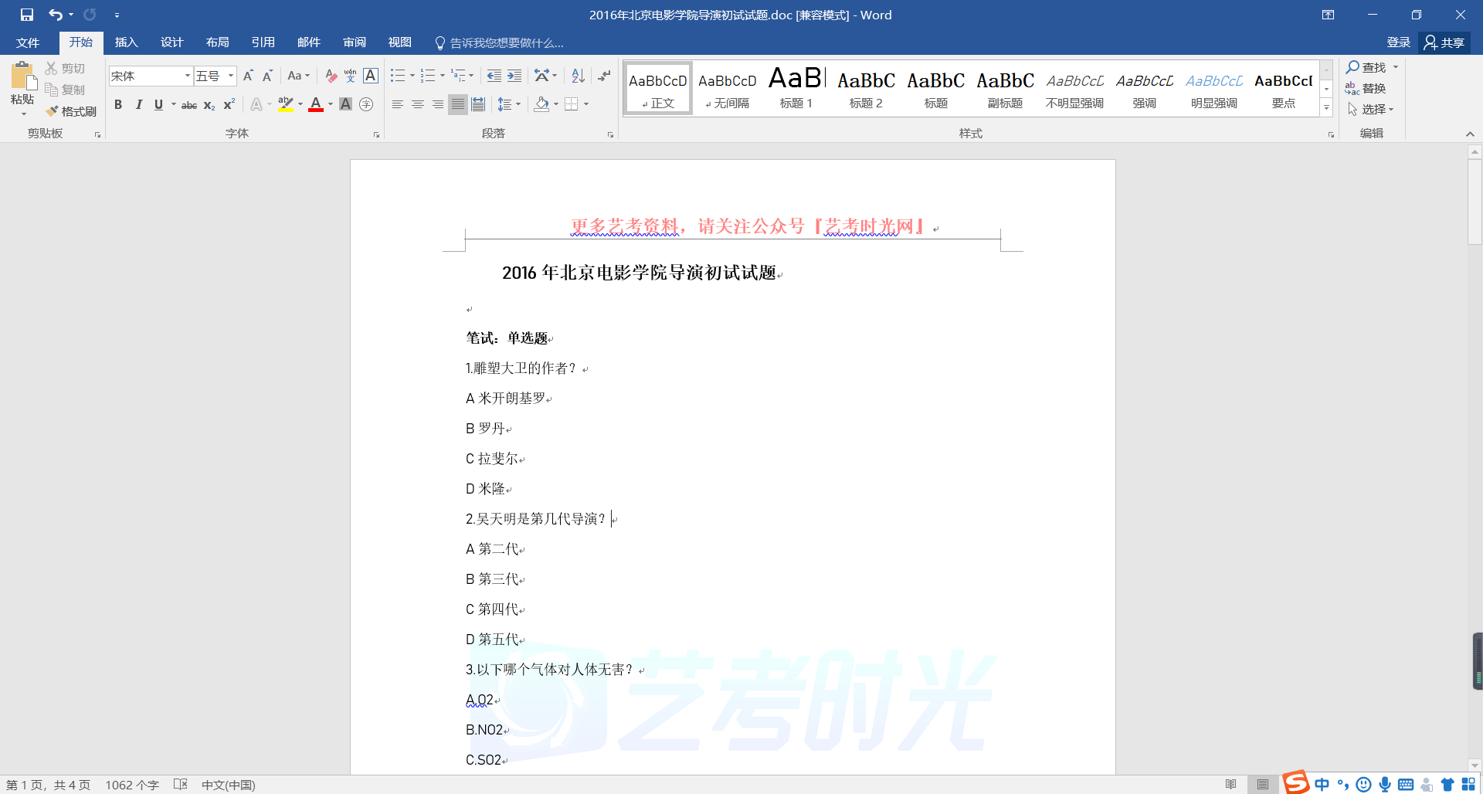Toggle Bold formatting
Viewport: 1483px width, 794px height.
pos(118,104)
